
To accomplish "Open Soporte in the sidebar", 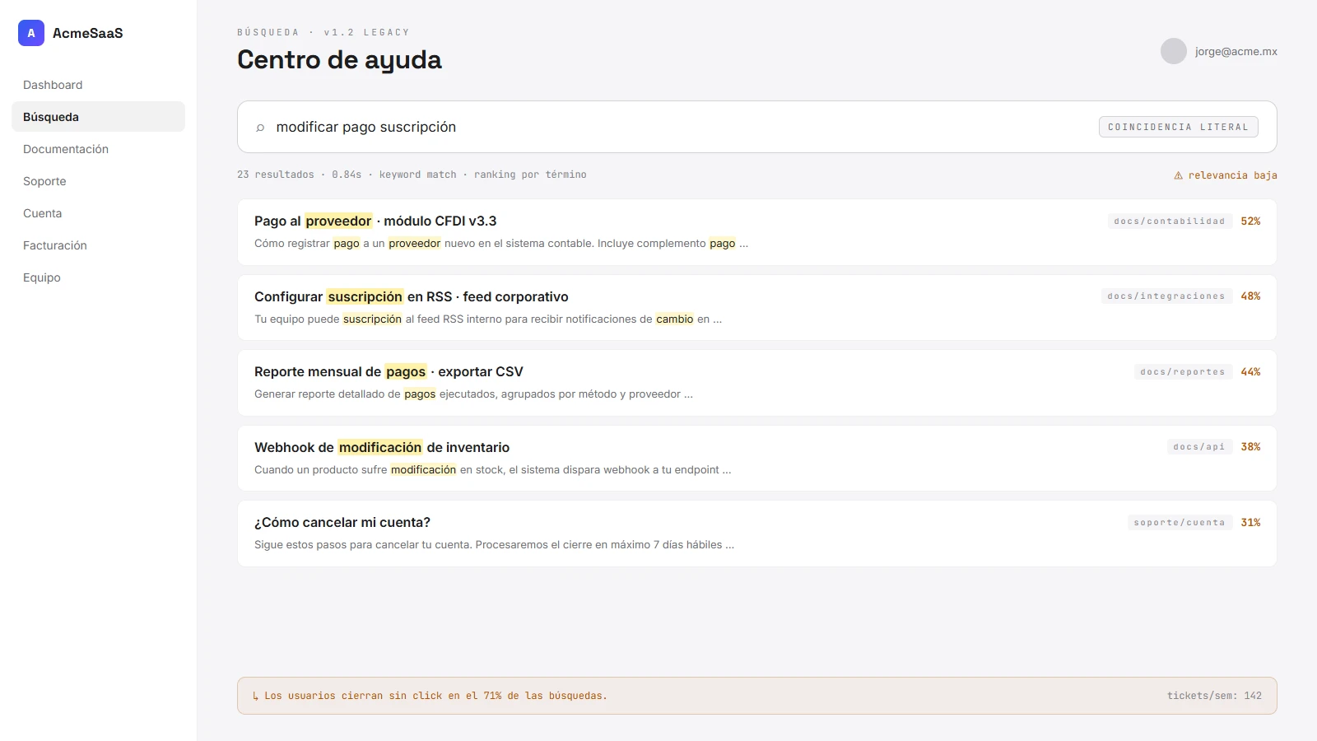I will click(x=98, y=181).
